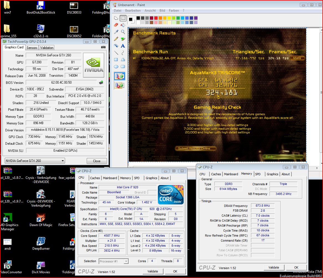Image resolution: width=323 pixels, height=278 pixels.
Task: Choose the Rounded Rectangle tool
Action: 123,66
